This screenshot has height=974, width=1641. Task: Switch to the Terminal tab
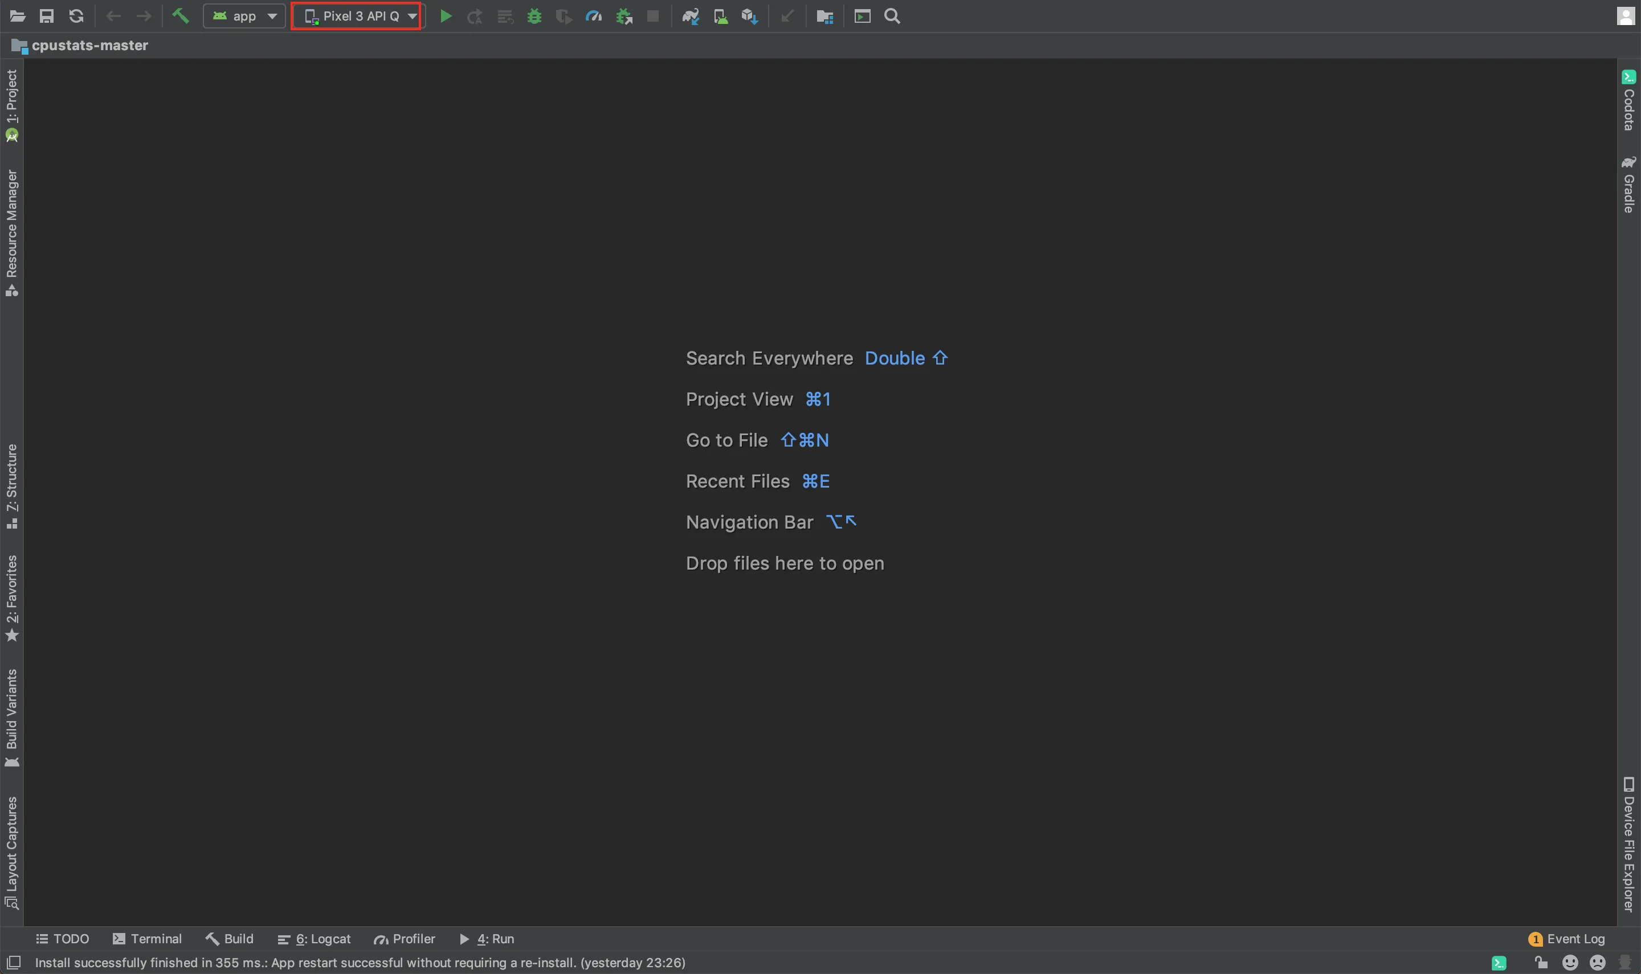[147, 939]
